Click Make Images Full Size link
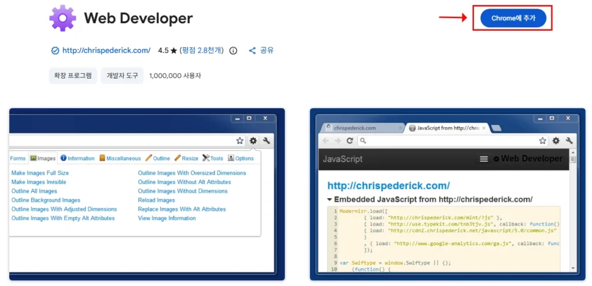This screenshot has height=286, width=592. pyautogui.click(x=40, y=173)
